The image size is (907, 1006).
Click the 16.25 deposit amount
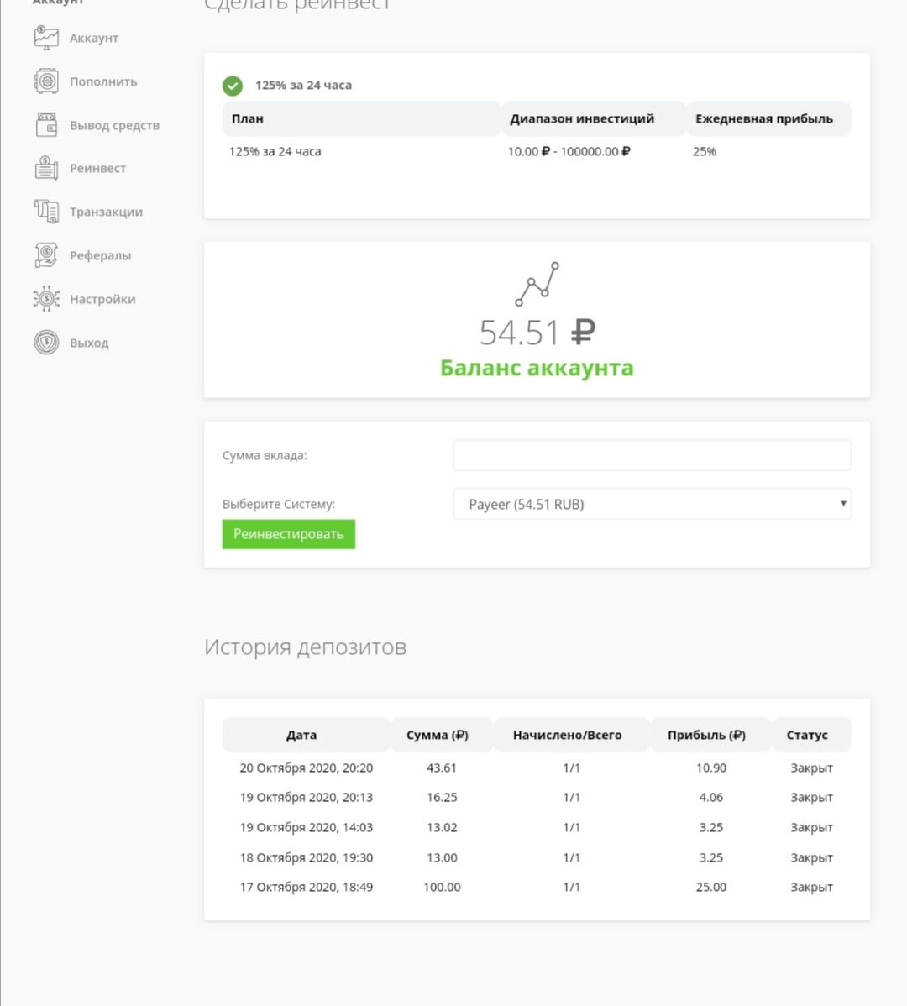442,798
